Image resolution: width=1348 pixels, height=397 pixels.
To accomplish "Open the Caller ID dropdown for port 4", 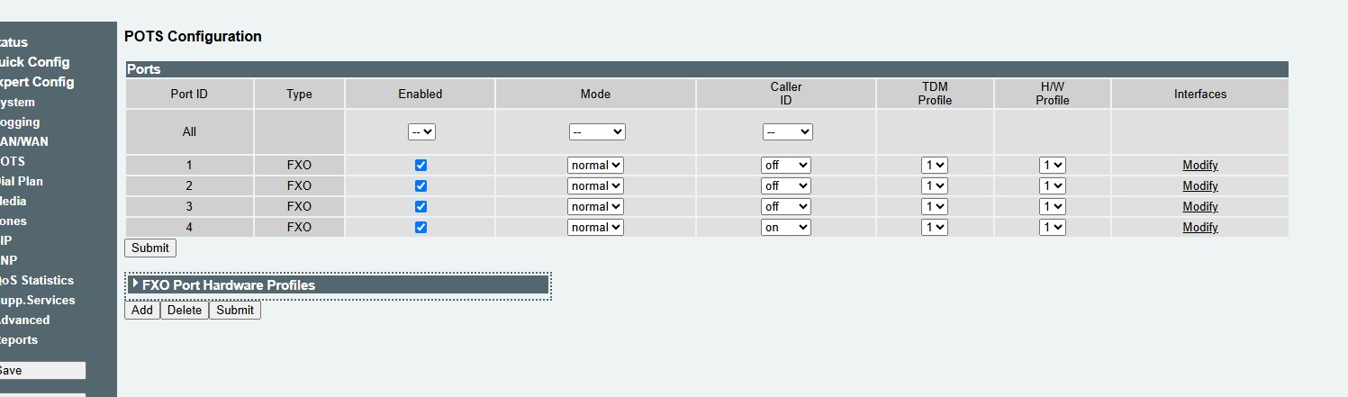I will 786,228.
